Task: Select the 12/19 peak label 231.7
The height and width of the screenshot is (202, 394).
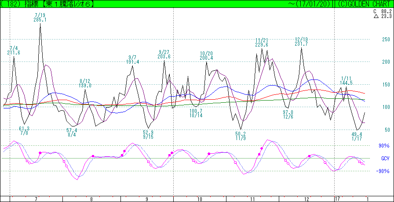Action: click(301, 44)
